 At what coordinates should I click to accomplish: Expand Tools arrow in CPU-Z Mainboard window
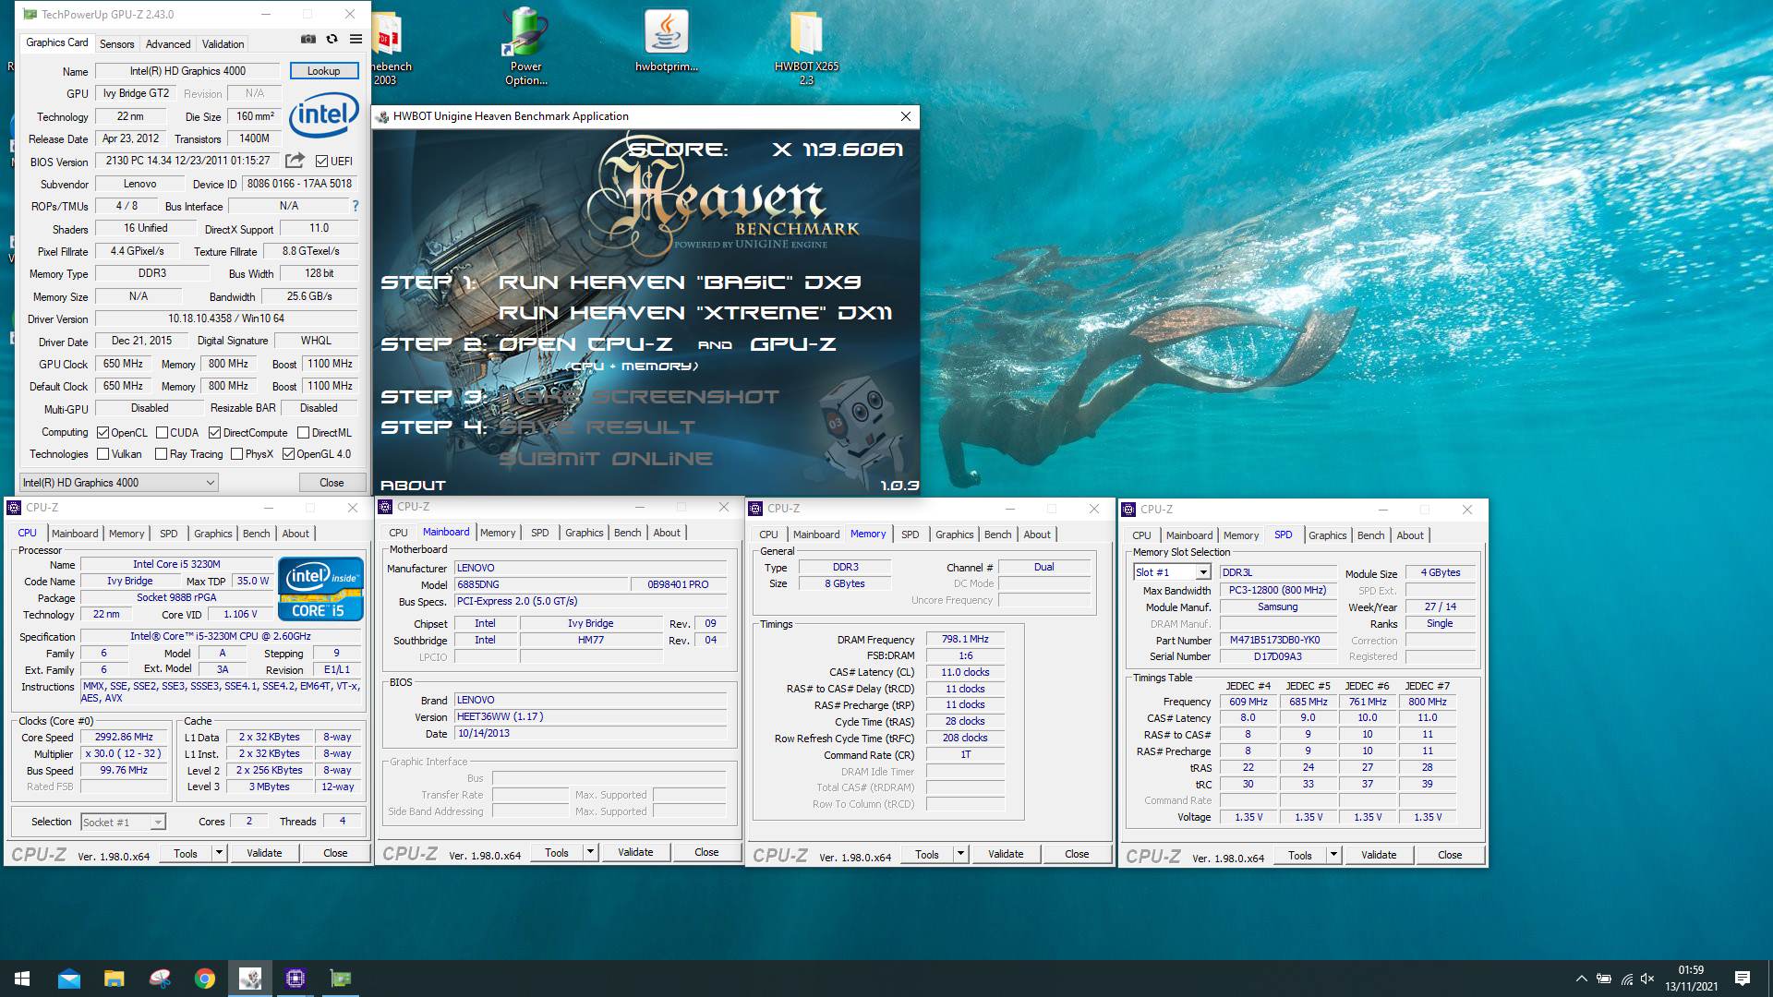pyautogui.click(x=591, y=852)
